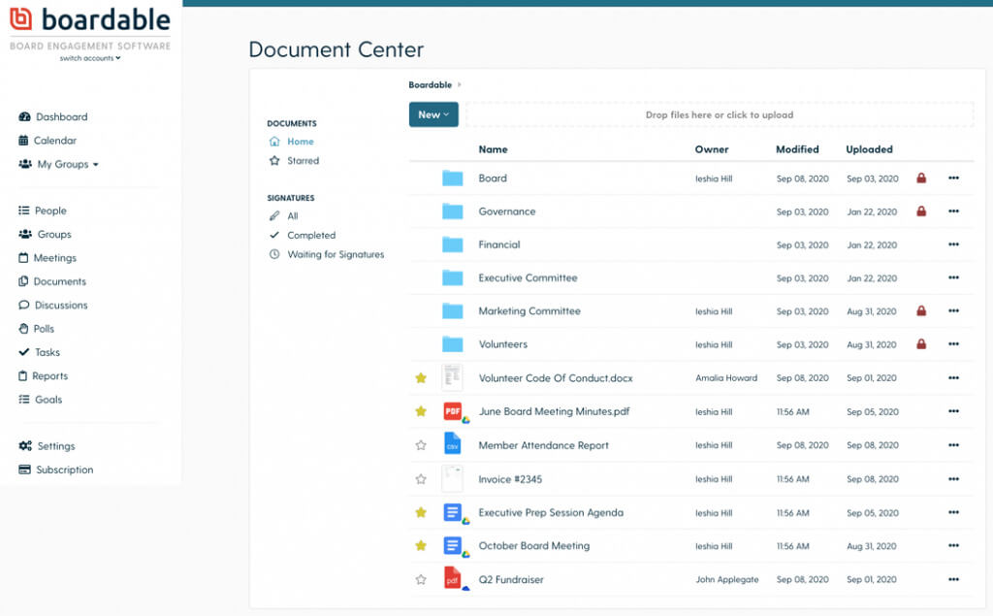The image size is (993, 616).
Task: Click the Boardable breadcrumb link
Action: tap(431, 84)
